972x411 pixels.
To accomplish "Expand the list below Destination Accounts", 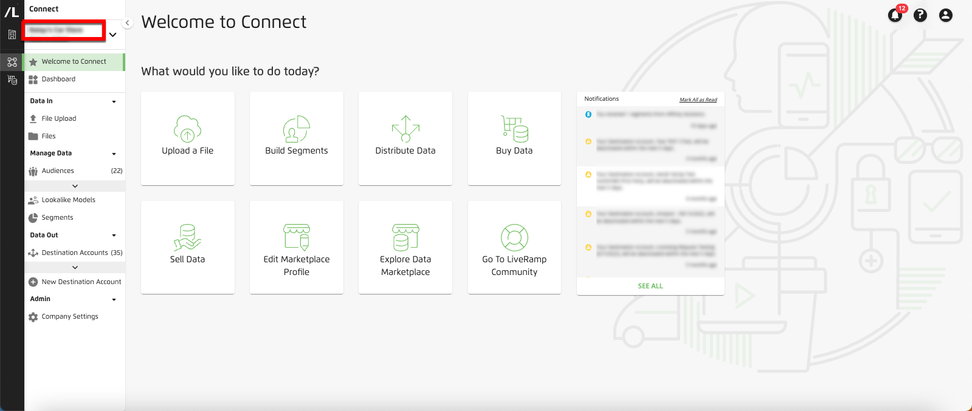I will pyautogui.click(x=75, y=268).
